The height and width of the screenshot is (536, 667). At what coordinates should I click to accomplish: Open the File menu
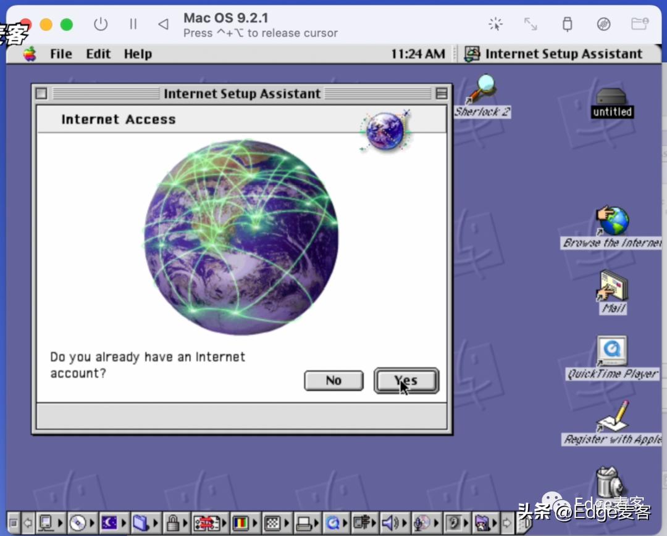[61, 54]
